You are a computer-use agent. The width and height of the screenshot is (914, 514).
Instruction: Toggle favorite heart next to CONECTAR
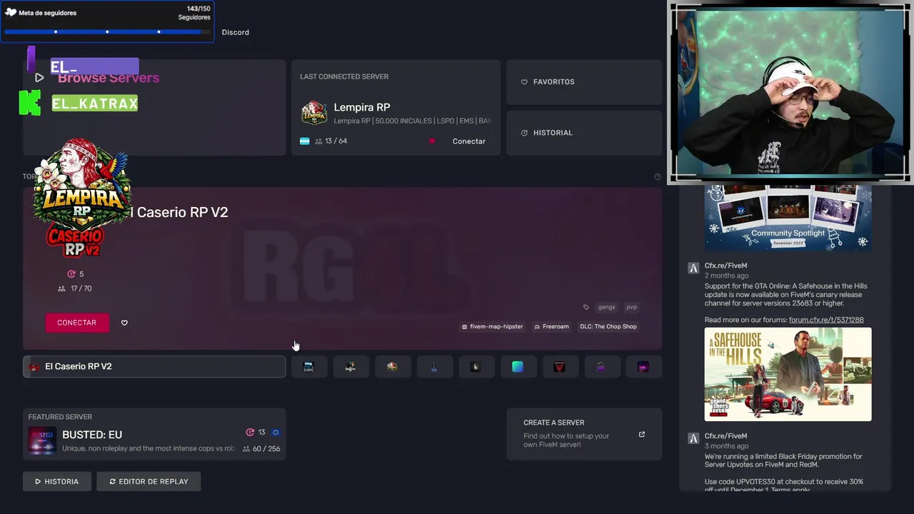(124, 323)
